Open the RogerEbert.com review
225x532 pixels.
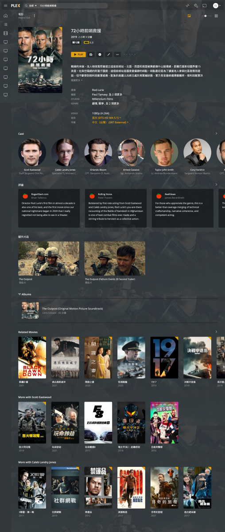coord(49,208)
